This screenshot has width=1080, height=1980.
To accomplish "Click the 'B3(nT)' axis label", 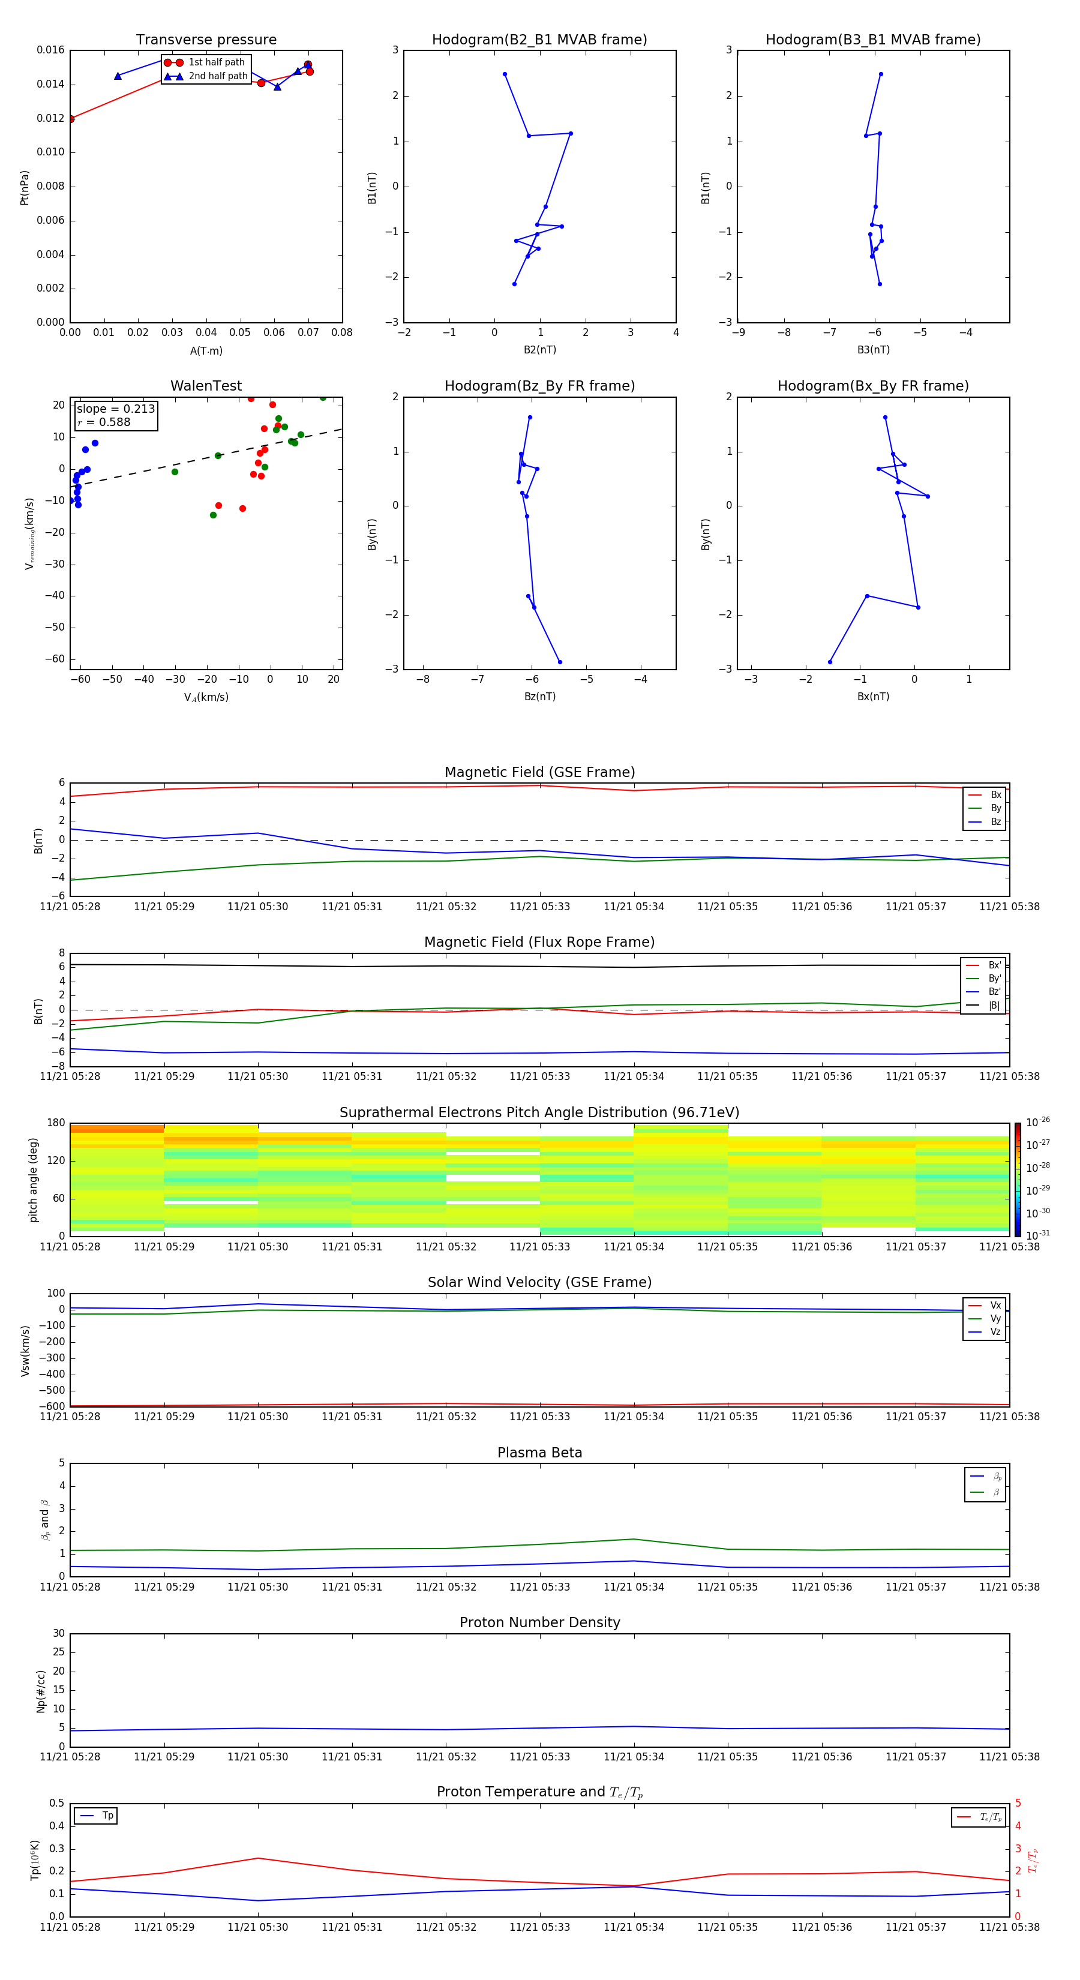I will (x=873, y=350).
